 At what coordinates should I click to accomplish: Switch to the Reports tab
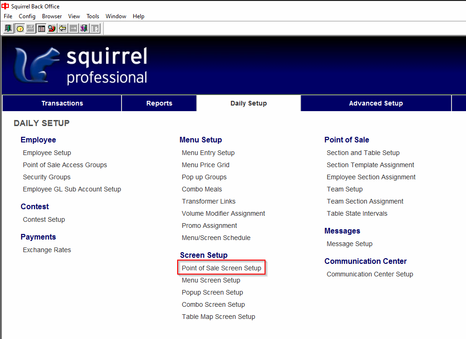tap(159, 103)
